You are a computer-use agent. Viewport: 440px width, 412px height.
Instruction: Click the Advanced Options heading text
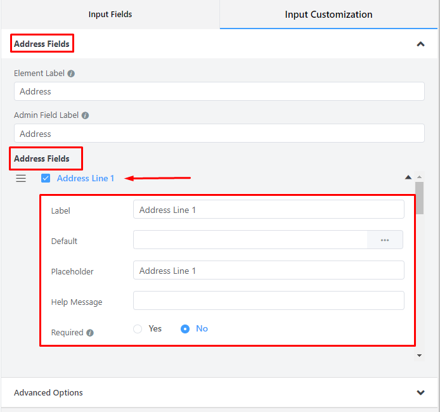click(x=48, y=393)
